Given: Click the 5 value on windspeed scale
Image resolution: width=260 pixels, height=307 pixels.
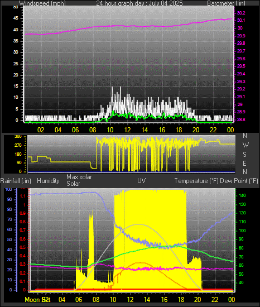Looking at the screenshot, I should click(17, 109).
